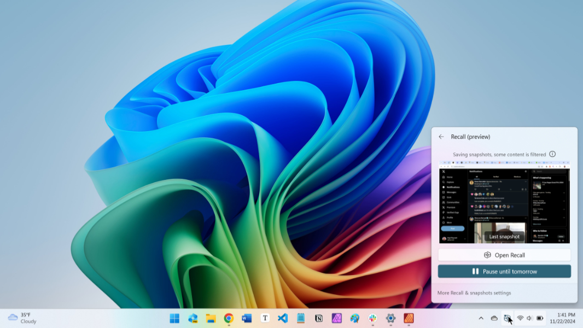Screen dimensions: 583x328
Task: Open File Explorer from the taskbar
Action: (x=211, y=318)
